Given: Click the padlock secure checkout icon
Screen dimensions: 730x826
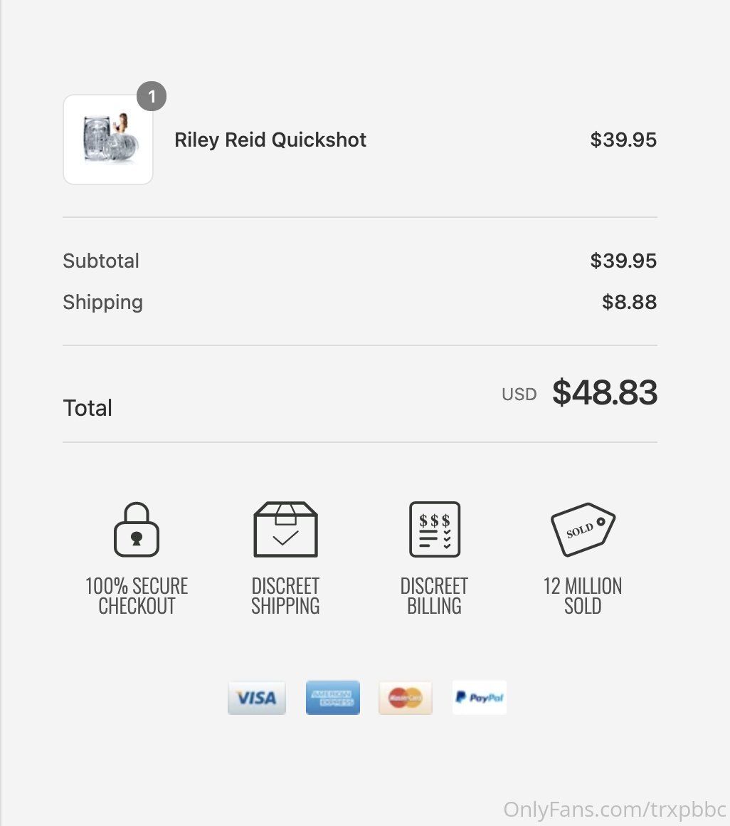Looking at the screenshot, I should click(x=137, y=530).
